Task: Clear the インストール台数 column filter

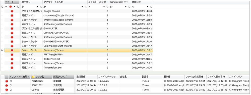Action: tap(107, 7)
